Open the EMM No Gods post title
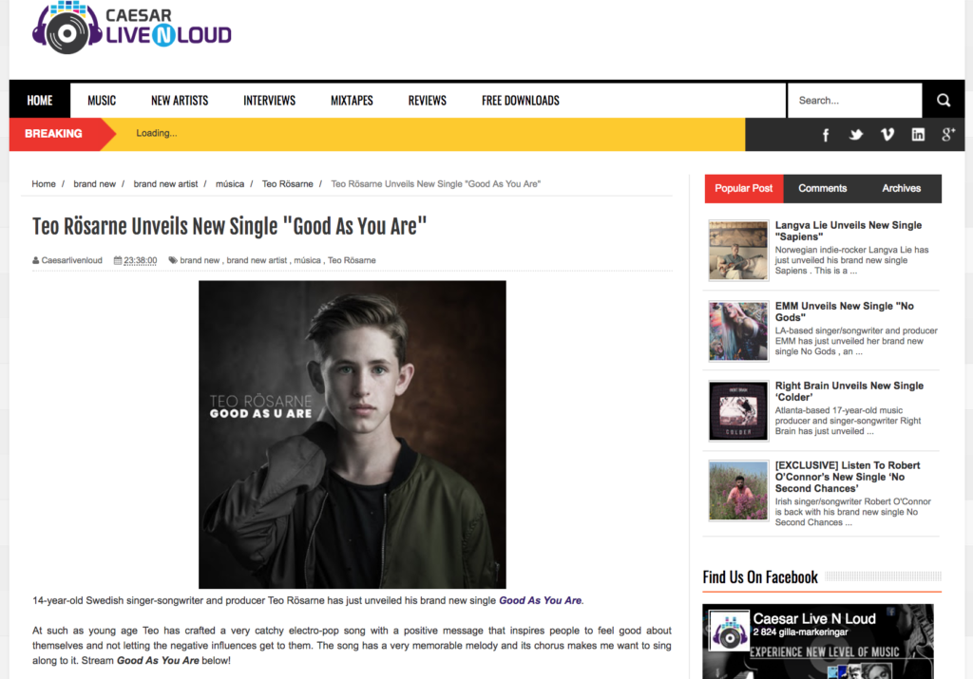Screen dimensions: 973x679 [844, 311]
